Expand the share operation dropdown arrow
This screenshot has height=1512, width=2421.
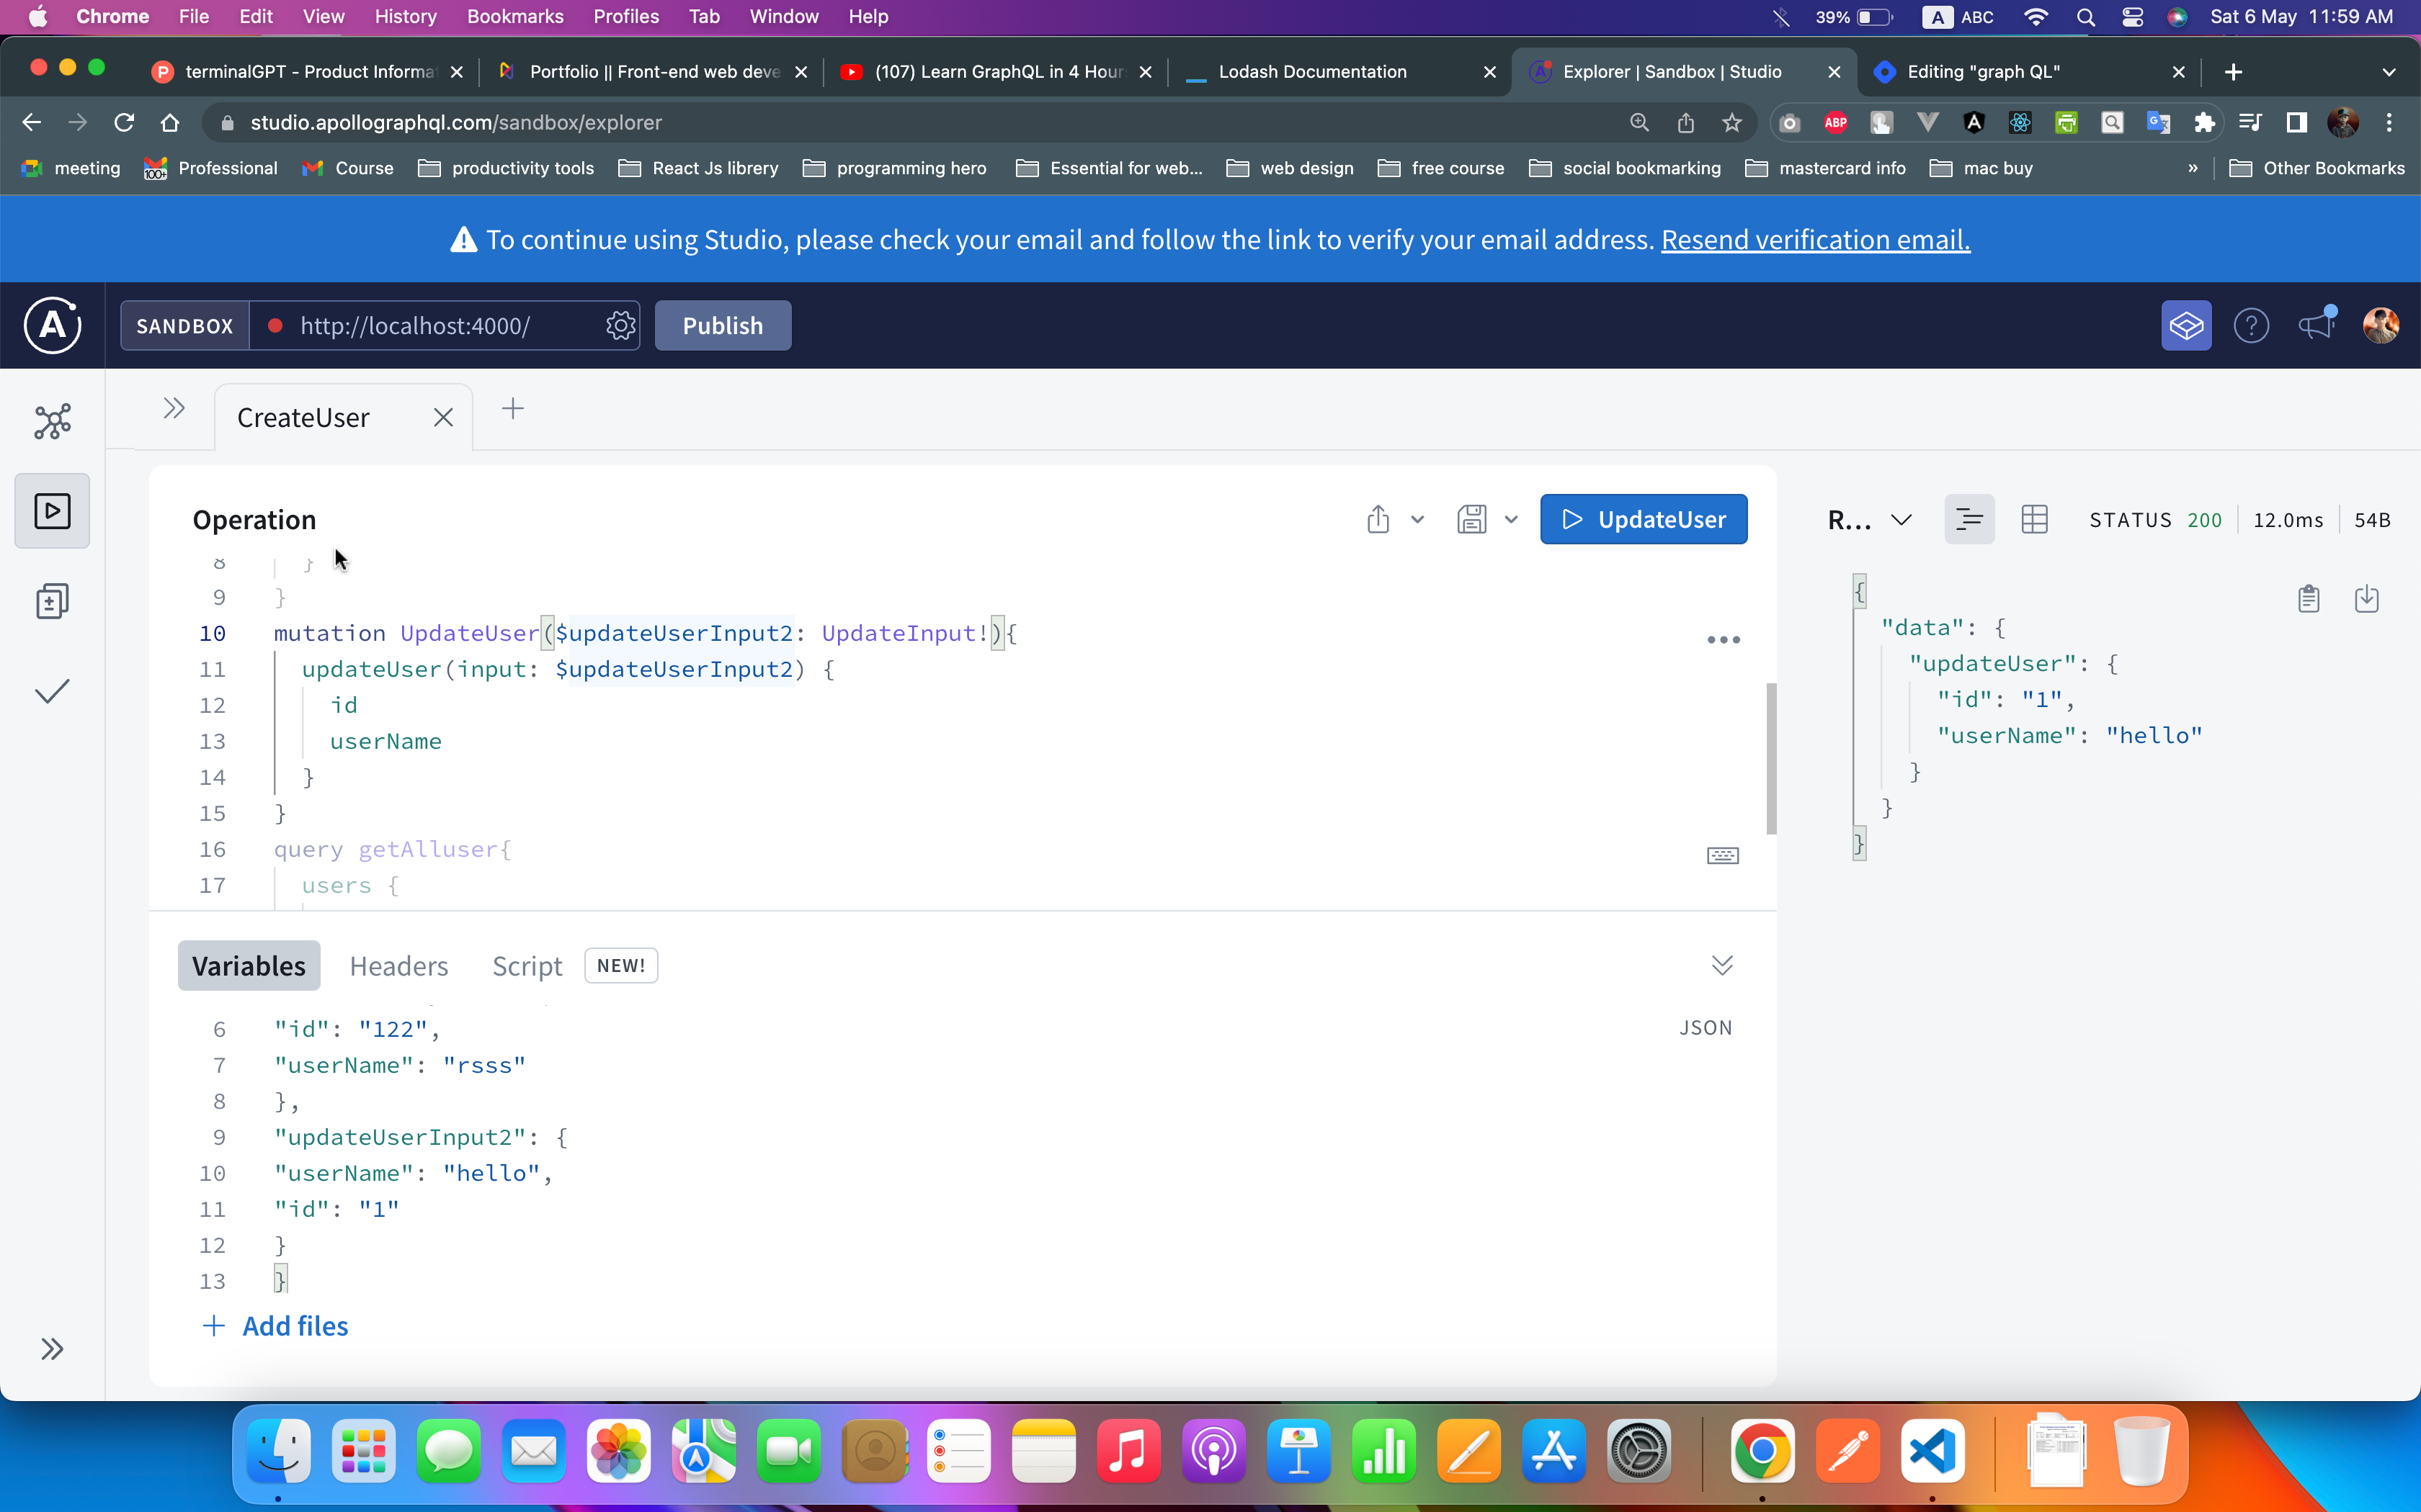pyautogui.click(x=1417, y=520)
